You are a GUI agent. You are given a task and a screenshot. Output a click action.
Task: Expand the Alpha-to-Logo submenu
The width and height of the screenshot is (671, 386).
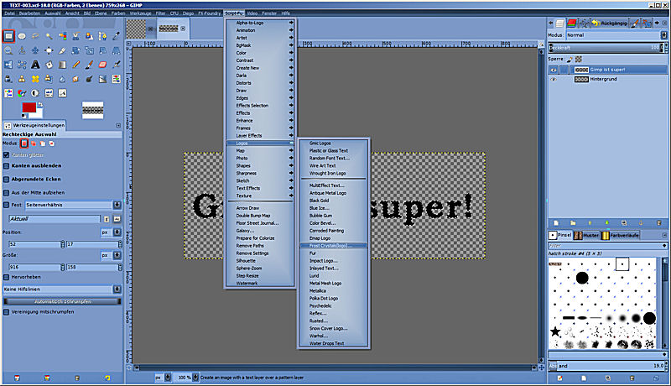click(260, 23)
